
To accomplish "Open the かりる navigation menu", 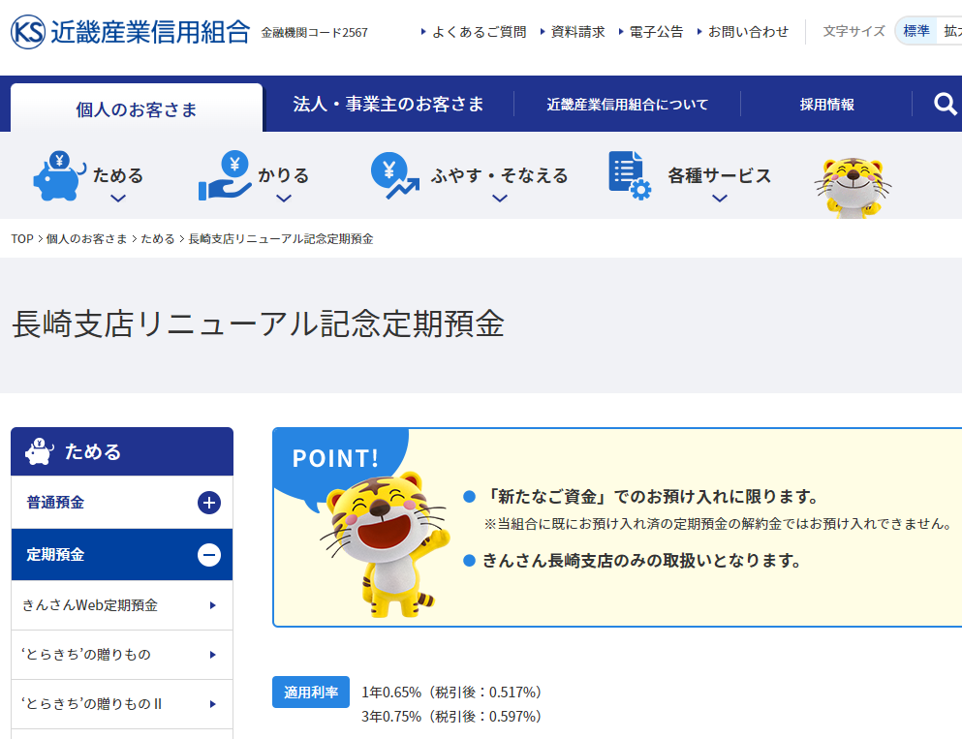I will pyautogui.click(x=283, y=175).
